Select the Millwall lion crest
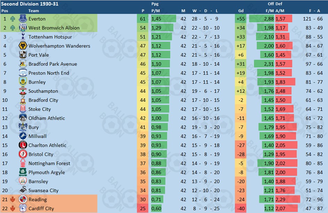Screen dimensions: 328x213 (23, 136)
